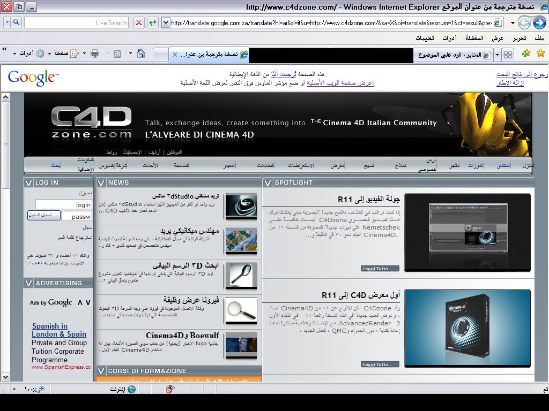Open the عرض (View) menu

498,38
